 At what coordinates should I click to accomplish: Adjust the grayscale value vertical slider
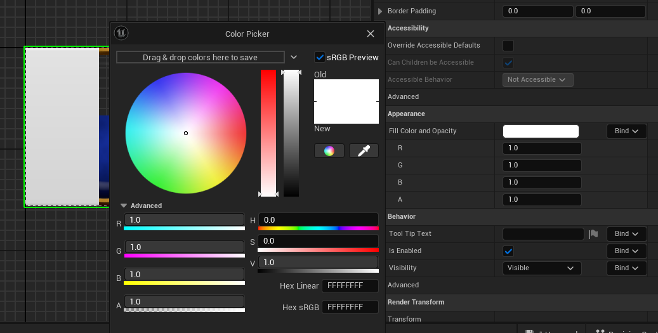(x=291, y=133)
